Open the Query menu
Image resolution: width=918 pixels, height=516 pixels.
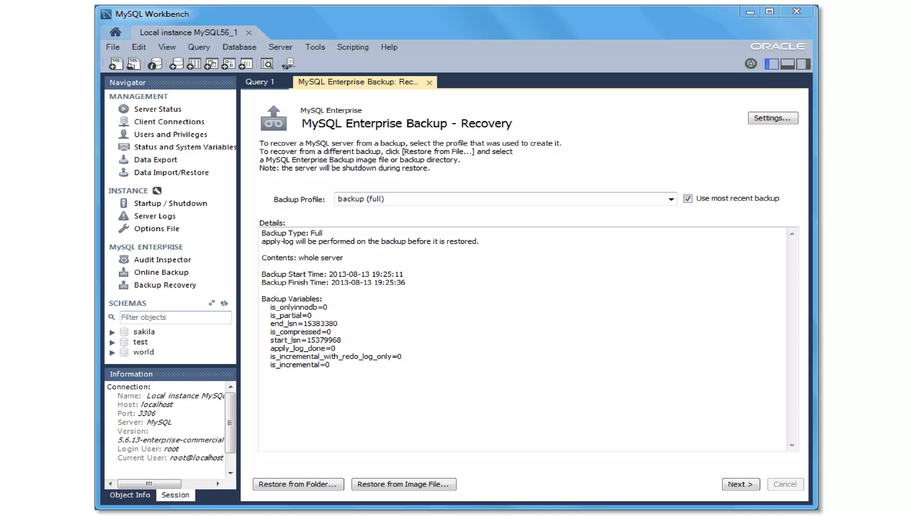click(x=199, y=47)
